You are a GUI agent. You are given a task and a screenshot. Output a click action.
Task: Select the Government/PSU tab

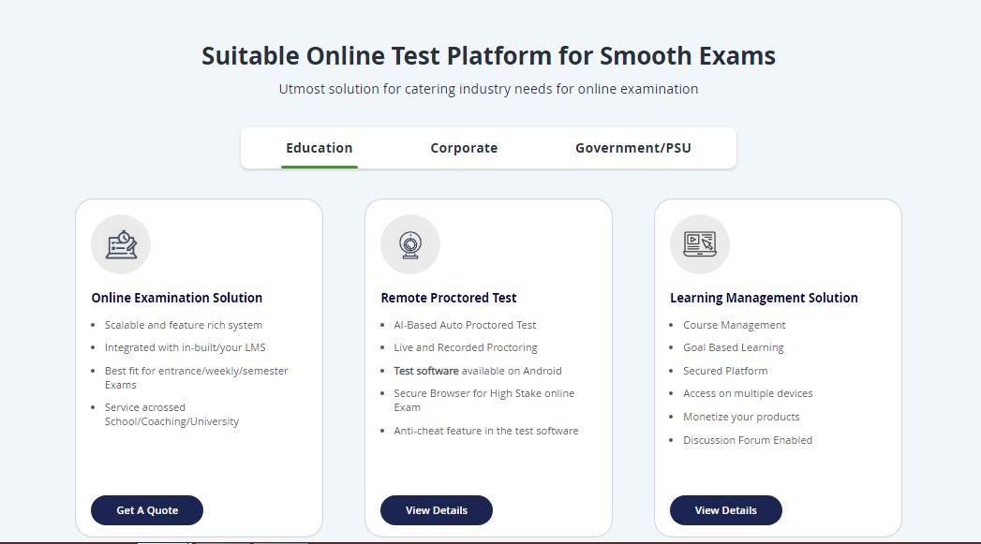click(633, 148)
